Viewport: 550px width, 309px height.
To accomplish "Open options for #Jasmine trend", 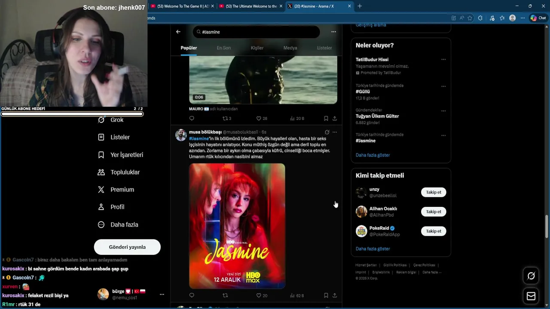I will tap(443, 135).
